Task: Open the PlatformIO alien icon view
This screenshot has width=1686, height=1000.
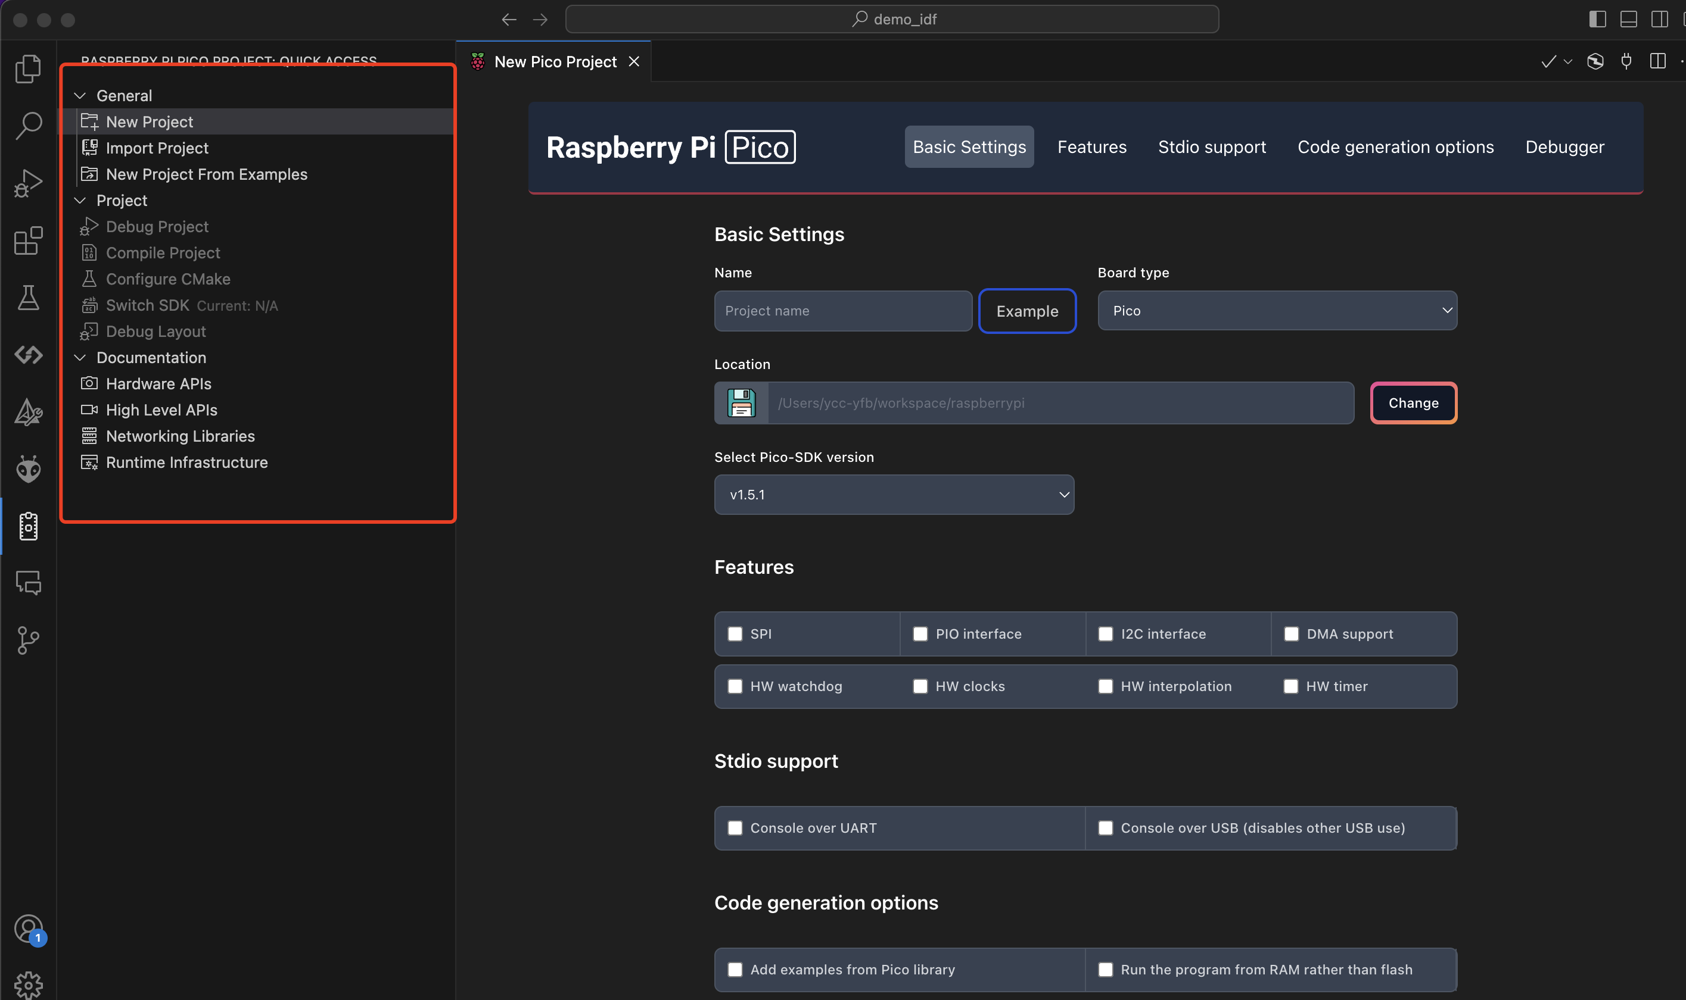Action: [29, 469]
